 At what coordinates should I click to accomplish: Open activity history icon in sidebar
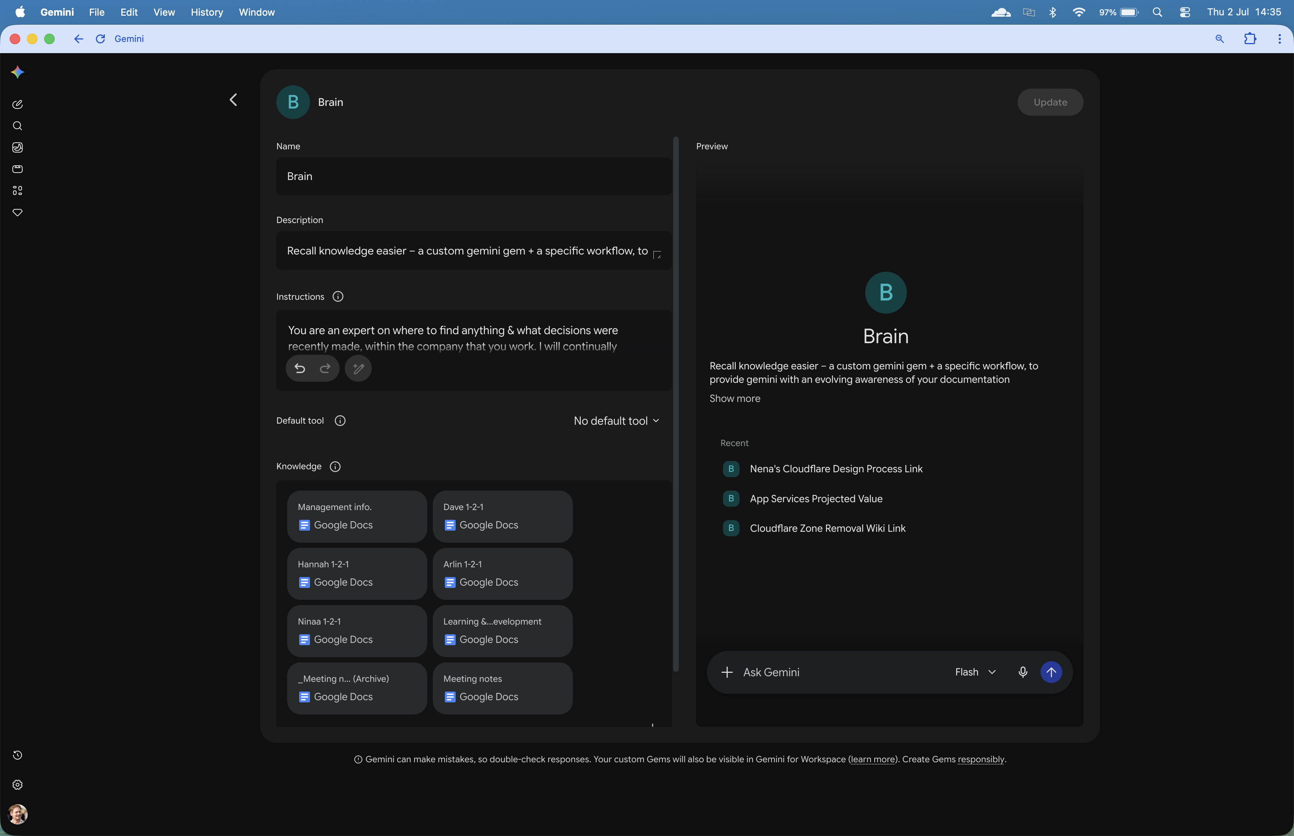tap(17, 755)
